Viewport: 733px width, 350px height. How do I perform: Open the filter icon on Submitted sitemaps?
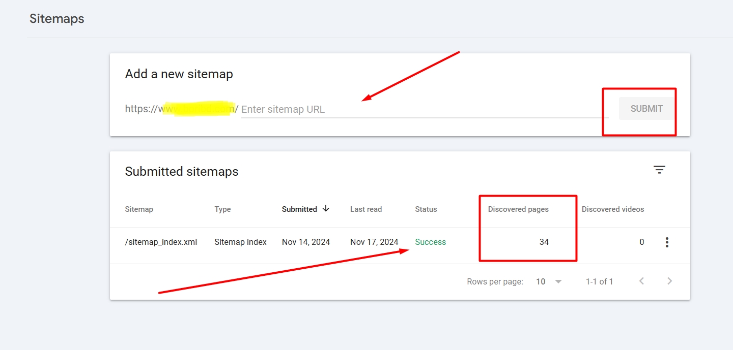659,169
